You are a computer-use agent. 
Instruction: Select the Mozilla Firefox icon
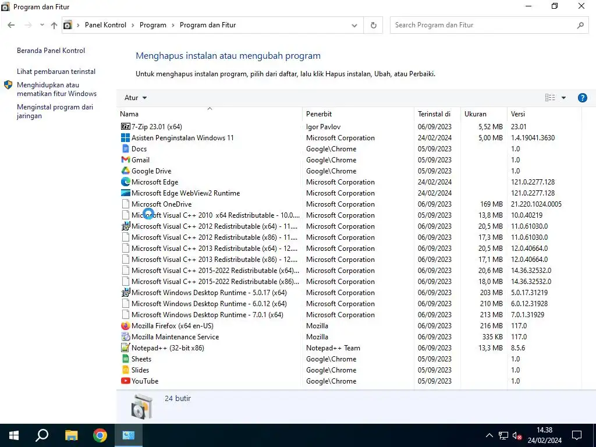point(126,326)
